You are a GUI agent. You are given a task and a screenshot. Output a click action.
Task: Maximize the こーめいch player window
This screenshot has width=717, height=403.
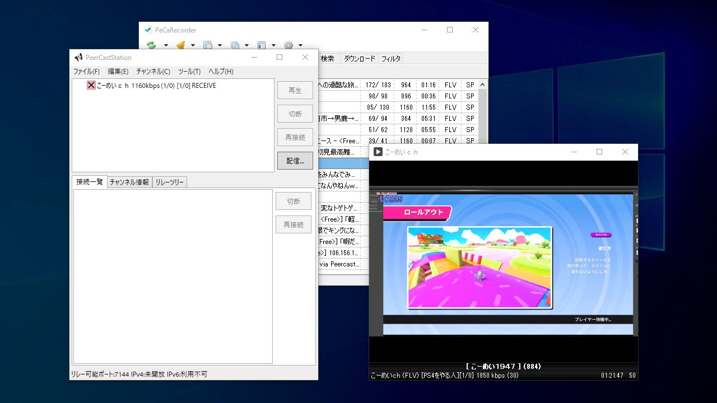(599, 152)
